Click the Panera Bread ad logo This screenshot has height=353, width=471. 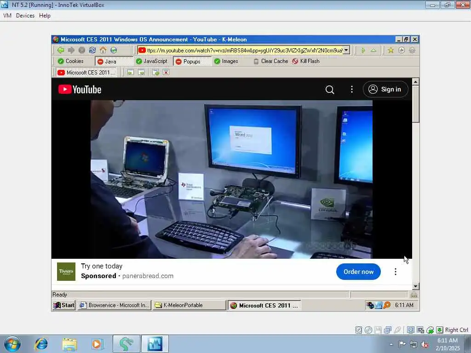click(66, 271)
